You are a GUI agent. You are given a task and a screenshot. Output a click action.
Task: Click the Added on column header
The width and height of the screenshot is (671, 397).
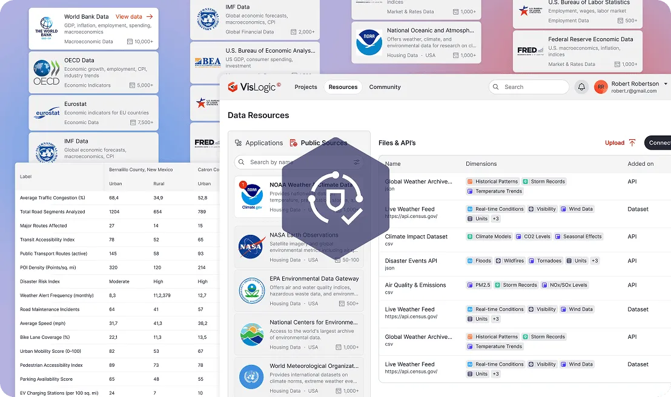coord(640,164)
